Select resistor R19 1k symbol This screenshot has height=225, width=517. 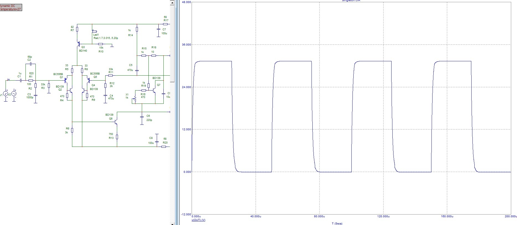[148, 86]
